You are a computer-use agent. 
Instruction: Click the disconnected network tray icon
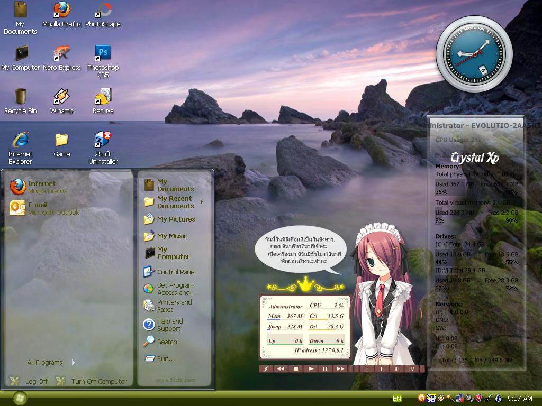click(x=460, y=399)
